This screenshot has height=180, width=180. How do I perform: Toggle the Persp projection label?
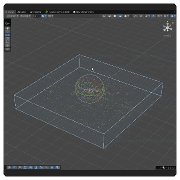(167, 35)
